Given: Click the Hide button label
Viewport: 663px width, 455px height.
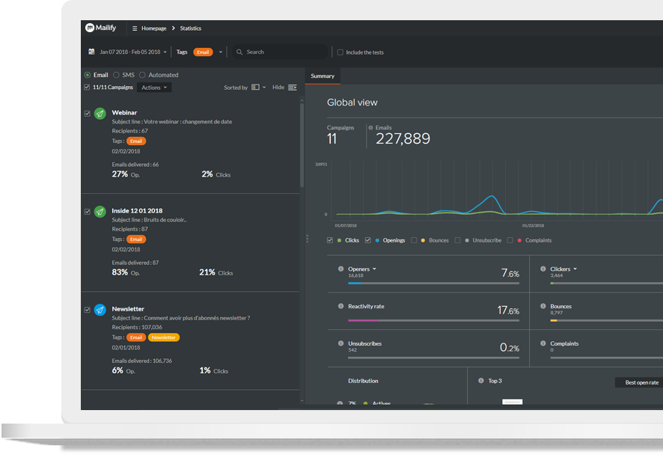Looking at the screenshot, I should [x=278, y=87].
